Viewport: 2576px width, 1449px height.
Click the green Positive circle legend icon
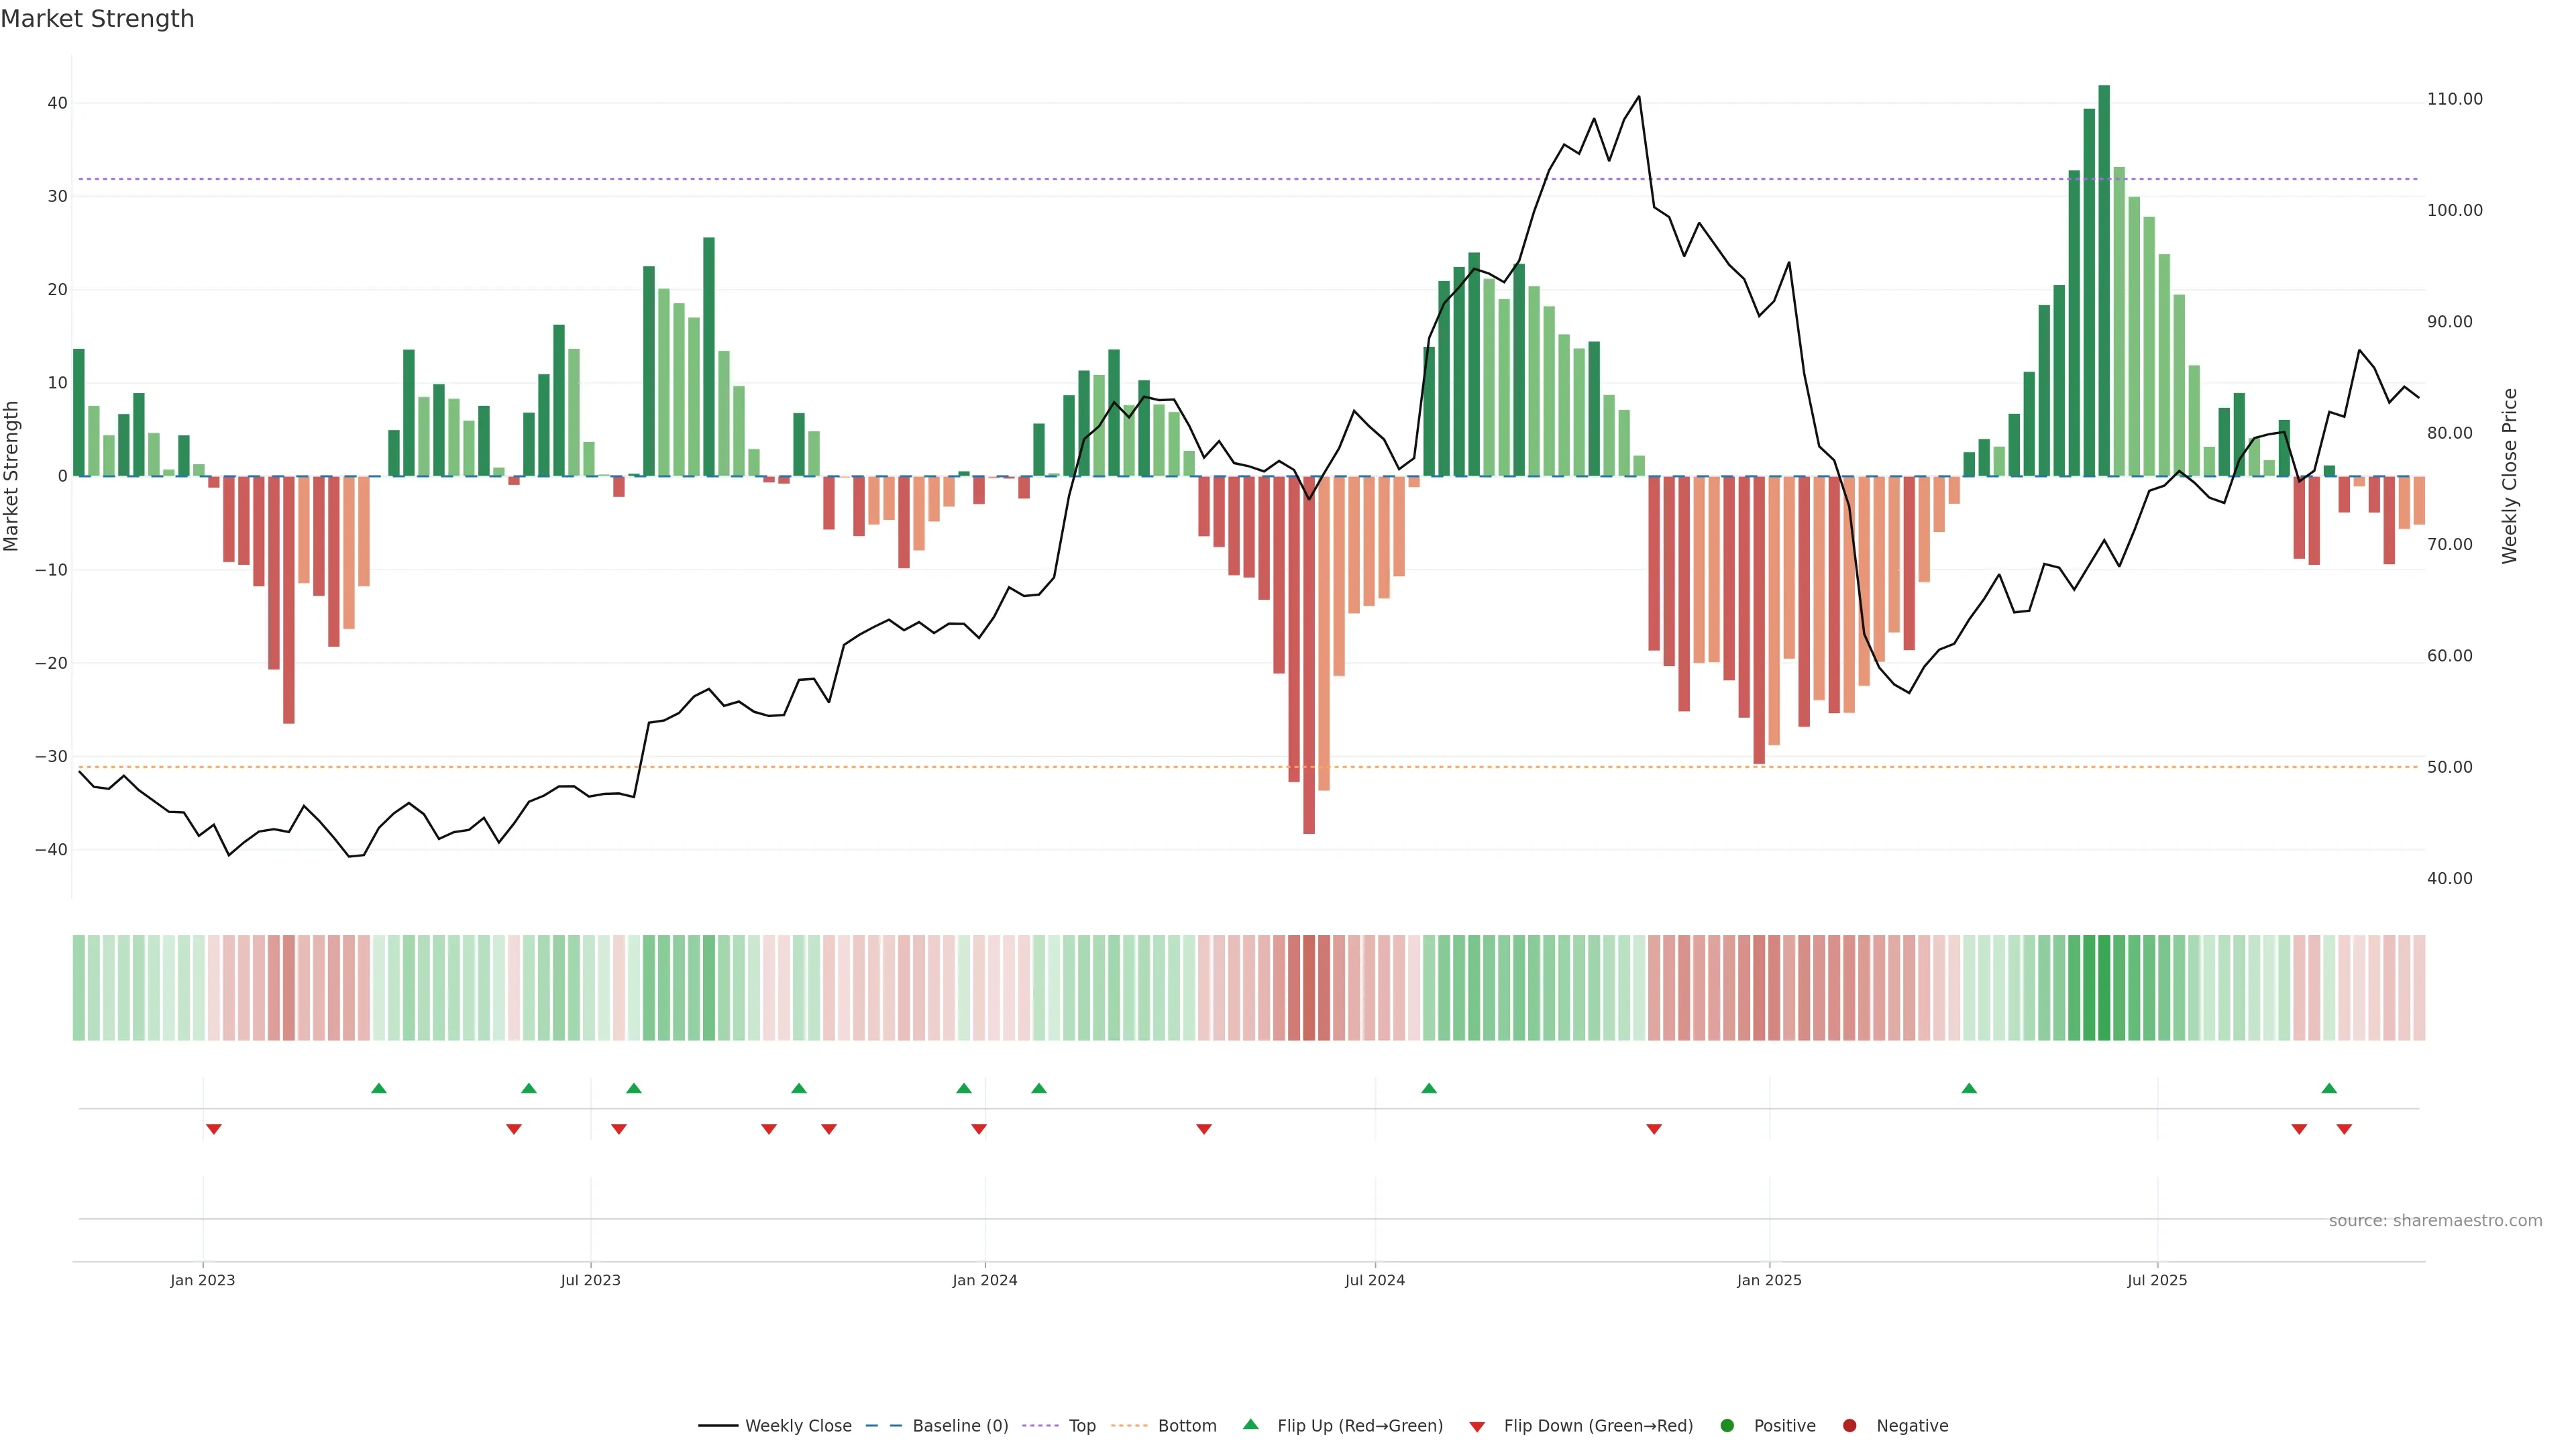tap(1727, 1426)
